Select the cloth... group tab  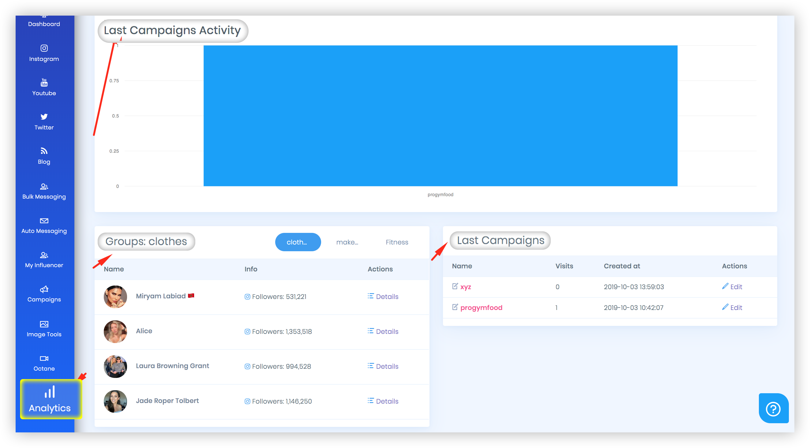tap(298, 242)
